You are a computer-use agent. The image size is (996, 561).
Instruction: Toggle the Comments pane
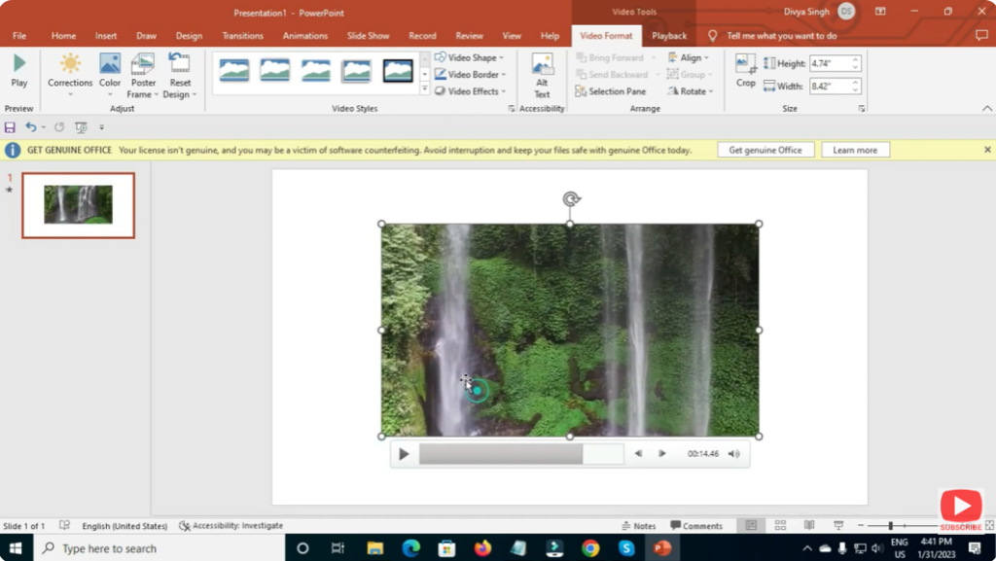click(696, 525)
